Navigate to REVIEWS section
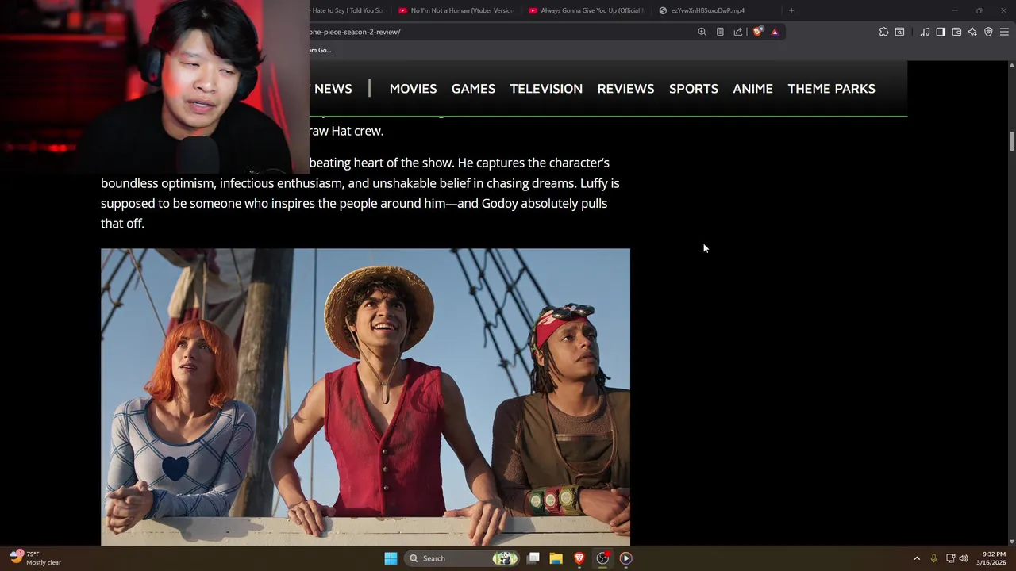The width and height of the screenshot is (1016, 571). [625, 89]
